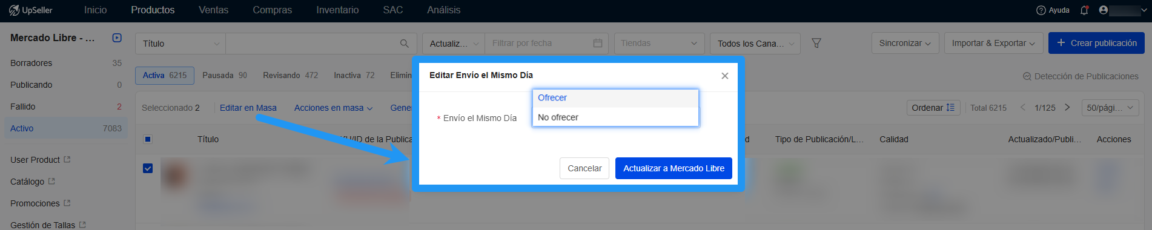Select Publicando in the sidebar

click(66, 85)
